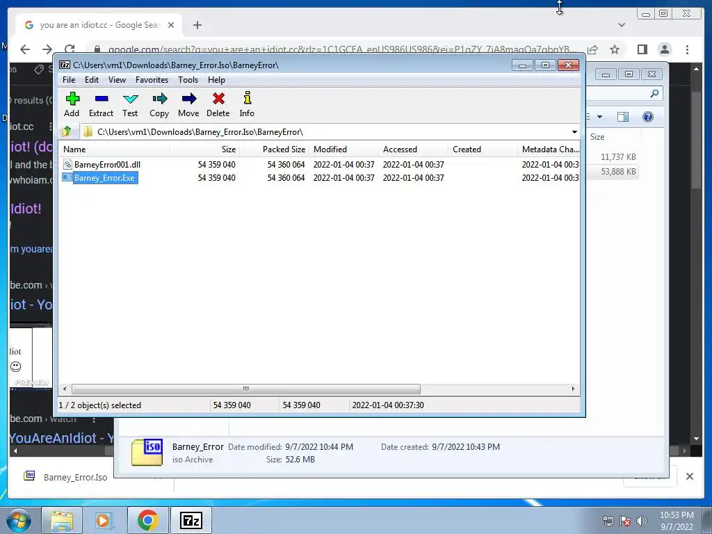Open the Help menu
The width and height of the screenshot is (712, 534).
click(217, 80)
